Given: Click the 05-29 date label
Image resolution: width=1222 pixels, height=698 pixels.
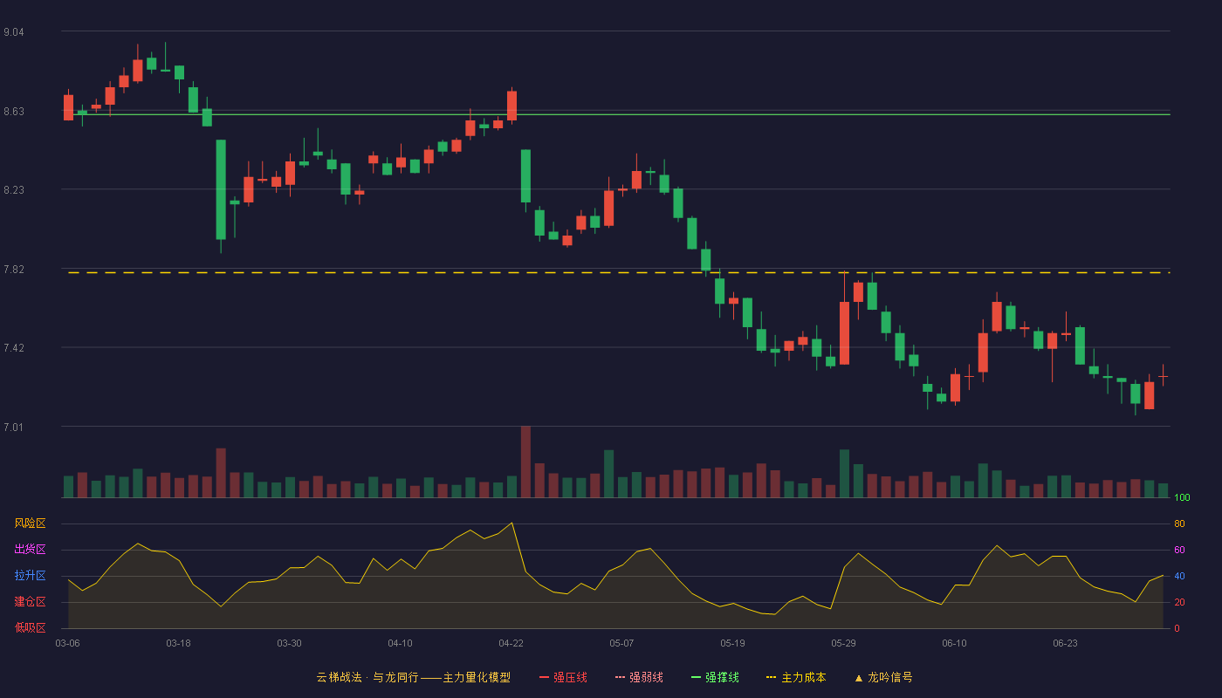Looking at the screenshot, I should [x=843, y=643].
